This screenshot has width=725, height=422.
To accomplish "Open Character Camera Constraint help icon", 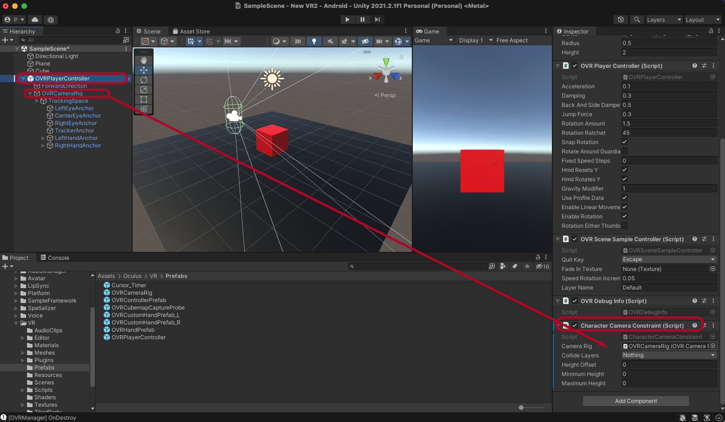I will point(695,325).
